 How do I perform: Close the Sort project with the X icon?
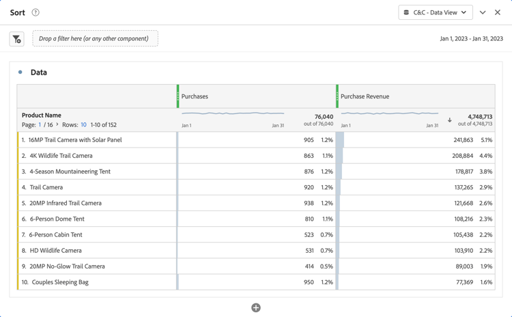tap(498, 12)
